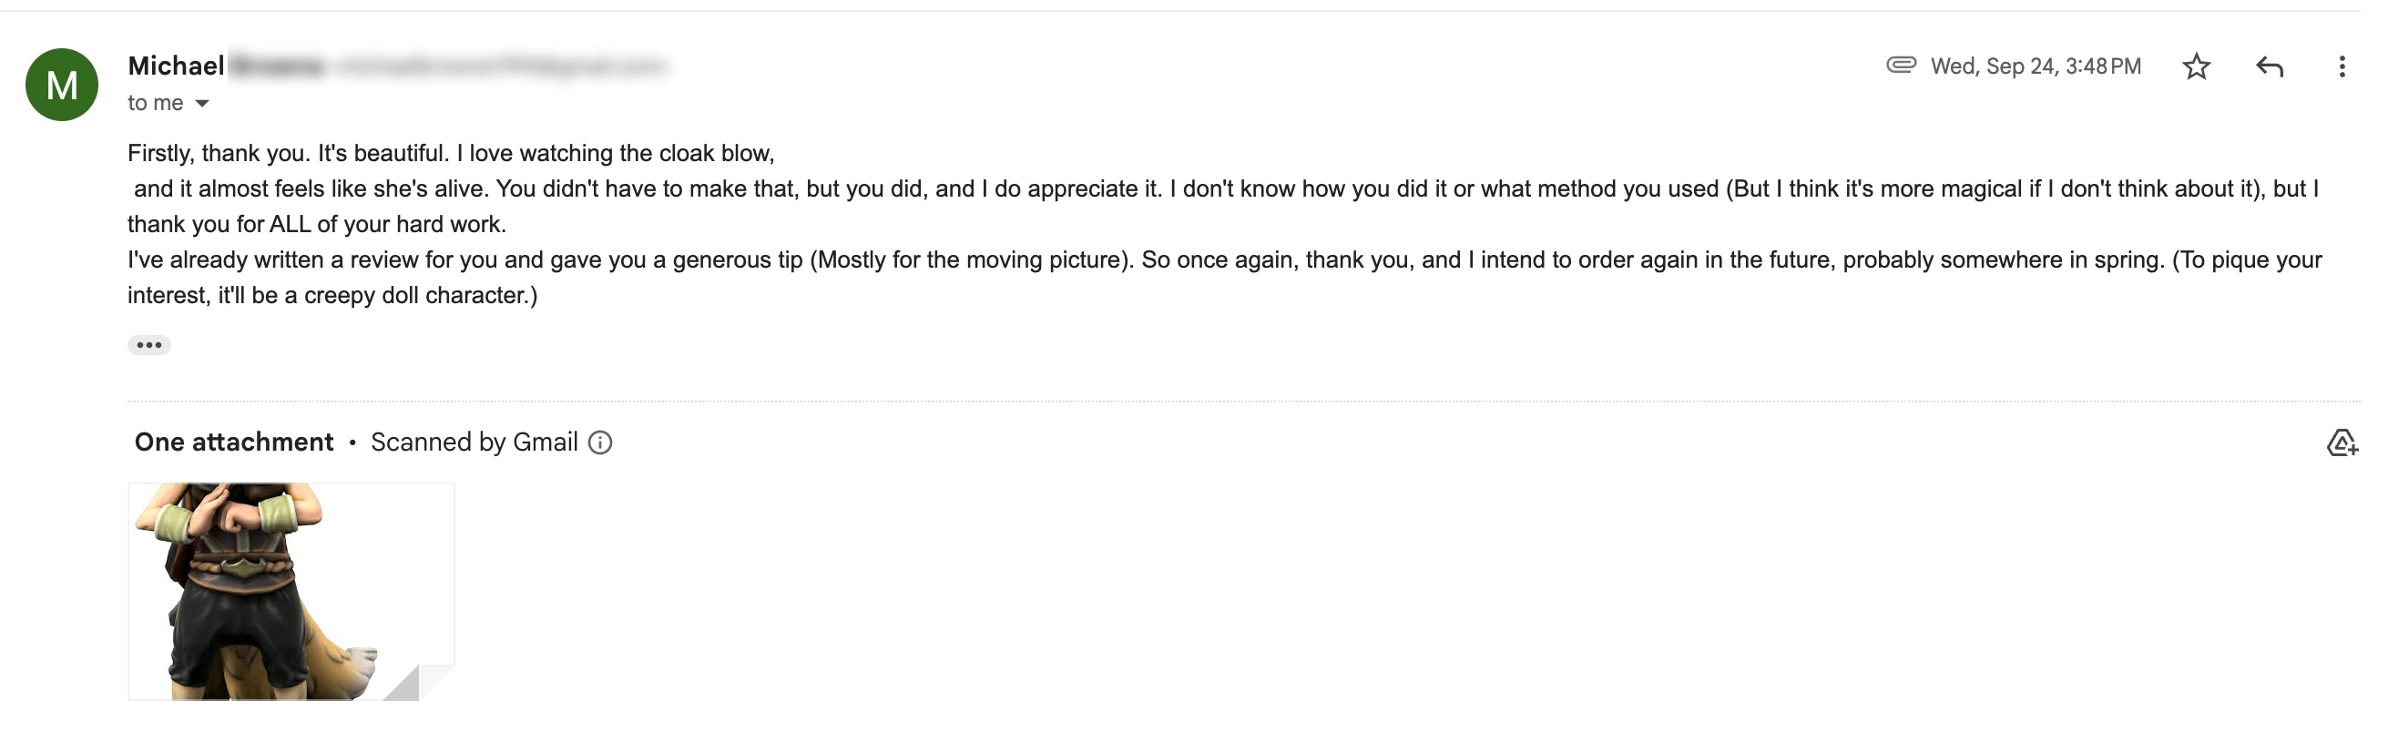
Task: Click the Add to Drive icon
Action: point(2341,442)
